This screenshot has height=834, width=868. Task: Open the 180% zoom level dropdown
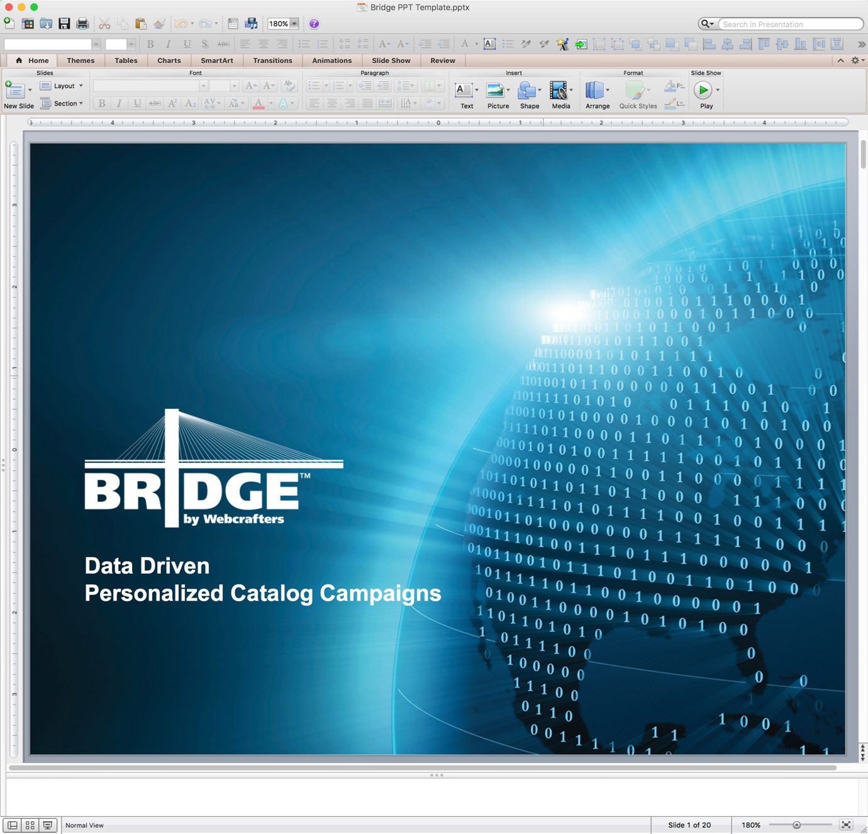294,23
